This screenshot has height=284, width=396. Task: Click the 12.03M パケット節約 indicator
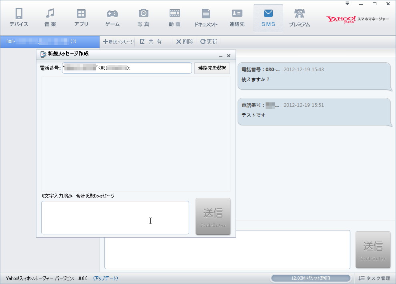pos(311,278)
